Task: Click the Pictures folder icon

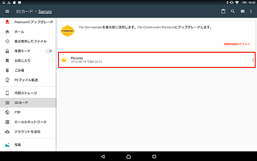Action: (x=64, y=60)
